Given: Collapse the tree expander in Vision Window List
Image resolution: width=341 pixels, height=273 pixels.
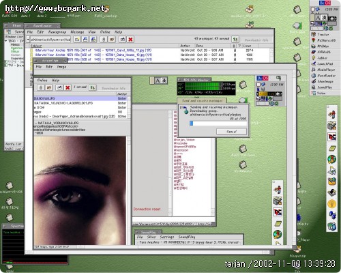Looking at the screenshot, I should pyautogui.click(x=6, y=41).
